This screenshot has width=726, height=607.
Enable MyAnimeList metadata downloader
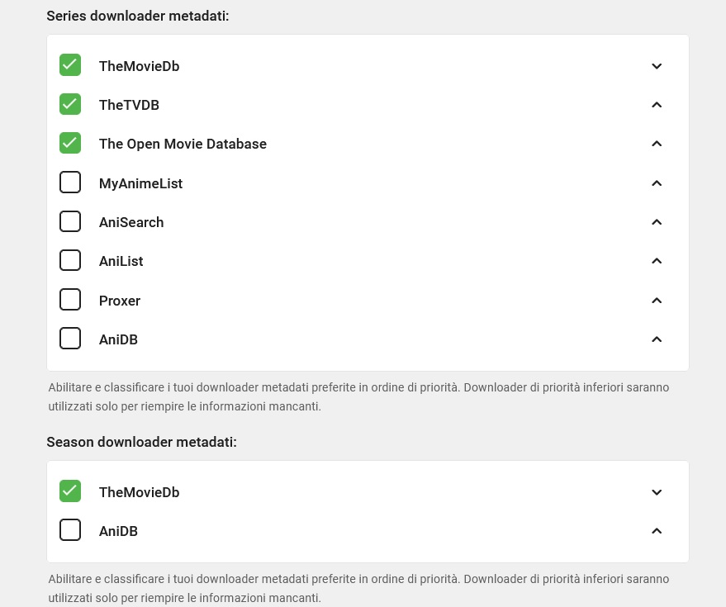[x=70, y=183]
